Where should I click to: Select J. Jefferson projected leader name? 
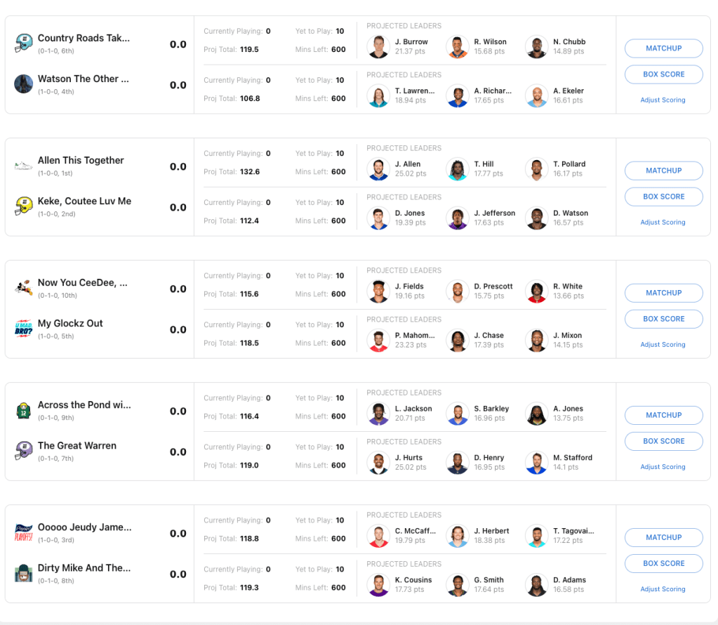tap(494, 213)
